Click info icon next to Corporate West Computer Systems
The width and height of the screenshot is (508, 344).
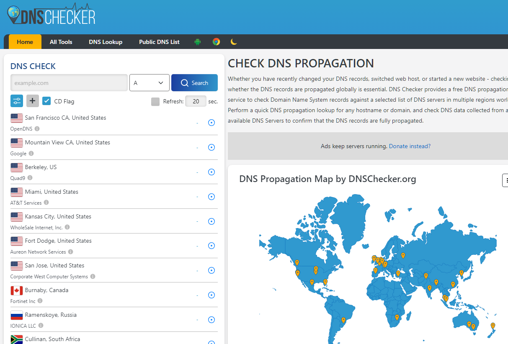coord(93,277)
